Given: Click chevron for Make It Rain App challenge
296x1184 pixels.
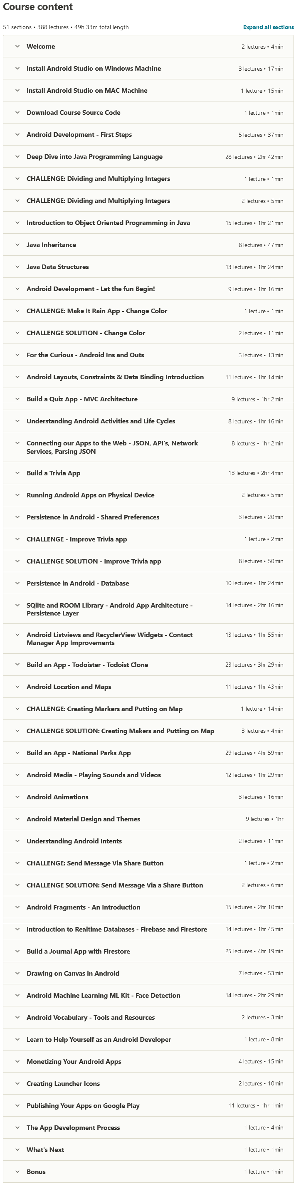Looking at the screenshot, I should [x=17, y=311].
